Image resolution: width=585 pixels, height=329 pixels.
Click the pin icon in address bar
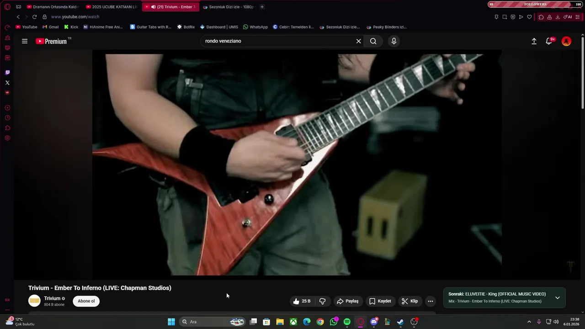coord(496,17)
